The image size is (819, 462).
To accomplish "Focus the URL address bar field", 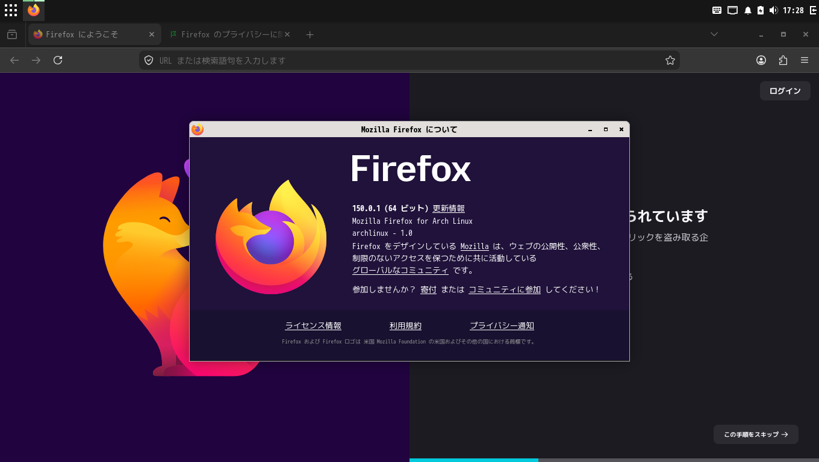I will click(x=409, y=60).
